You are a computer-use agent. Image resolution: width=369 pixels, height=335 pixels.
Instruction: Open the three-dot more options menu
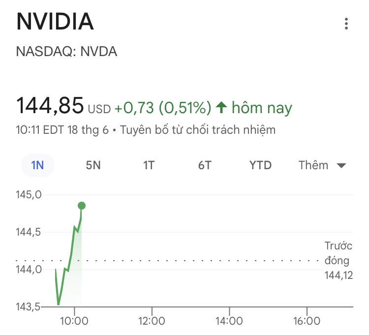pyautogui.click(x=347, y=24)
